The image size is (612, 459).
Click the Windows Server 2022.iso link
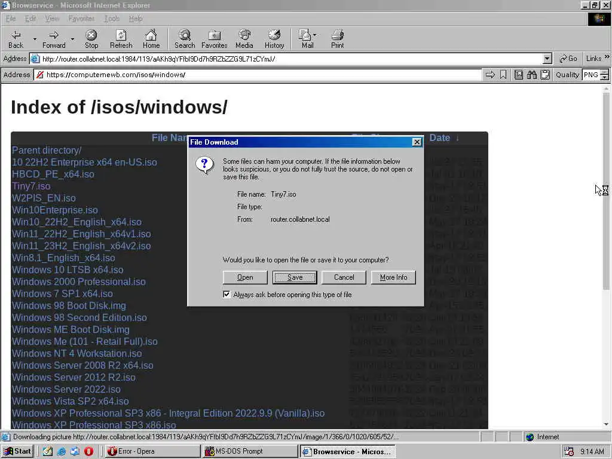click(66, 389)
